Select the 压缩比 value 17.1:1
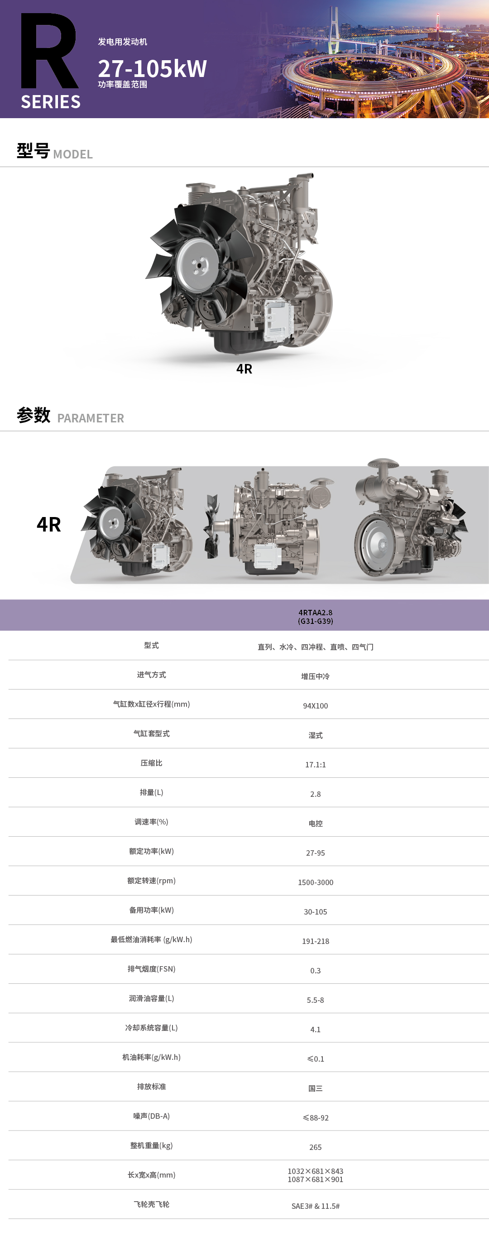This screenshot has width=489, height=1255. click(315, 765)
